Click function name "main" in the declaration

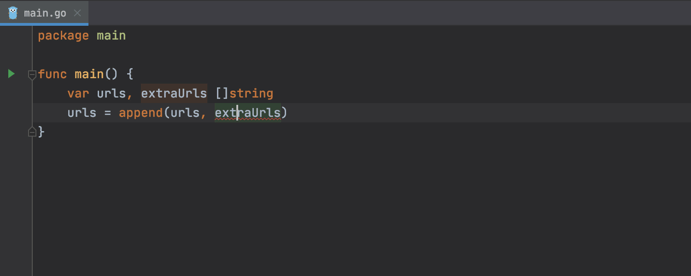pos(89,74)
